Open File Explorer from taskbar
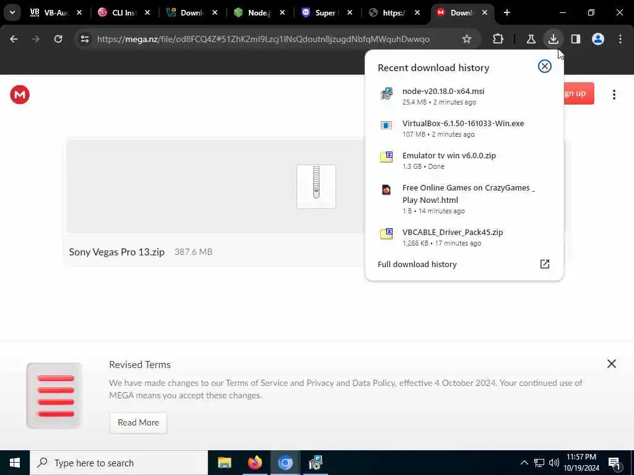The width and height of the screenshot is (634, 475). 224,463
